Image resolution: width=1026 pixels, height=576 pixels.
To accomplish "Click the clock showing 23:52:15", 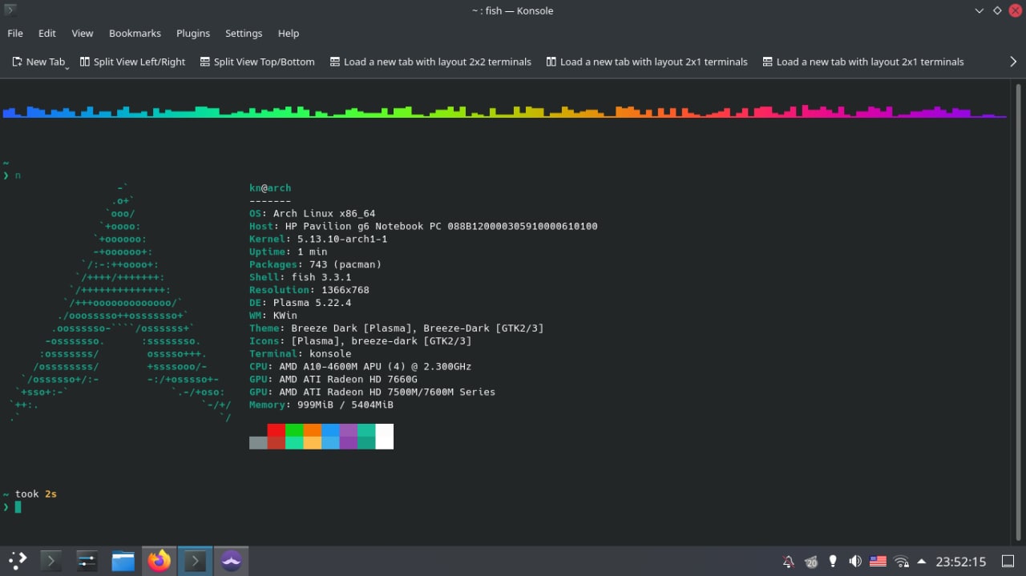I will coord(961,562).
